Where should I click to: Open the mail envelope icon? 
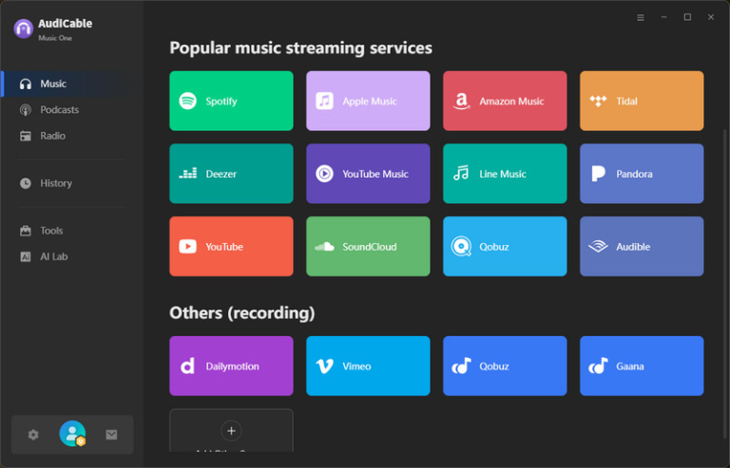(x=111, y=435)
